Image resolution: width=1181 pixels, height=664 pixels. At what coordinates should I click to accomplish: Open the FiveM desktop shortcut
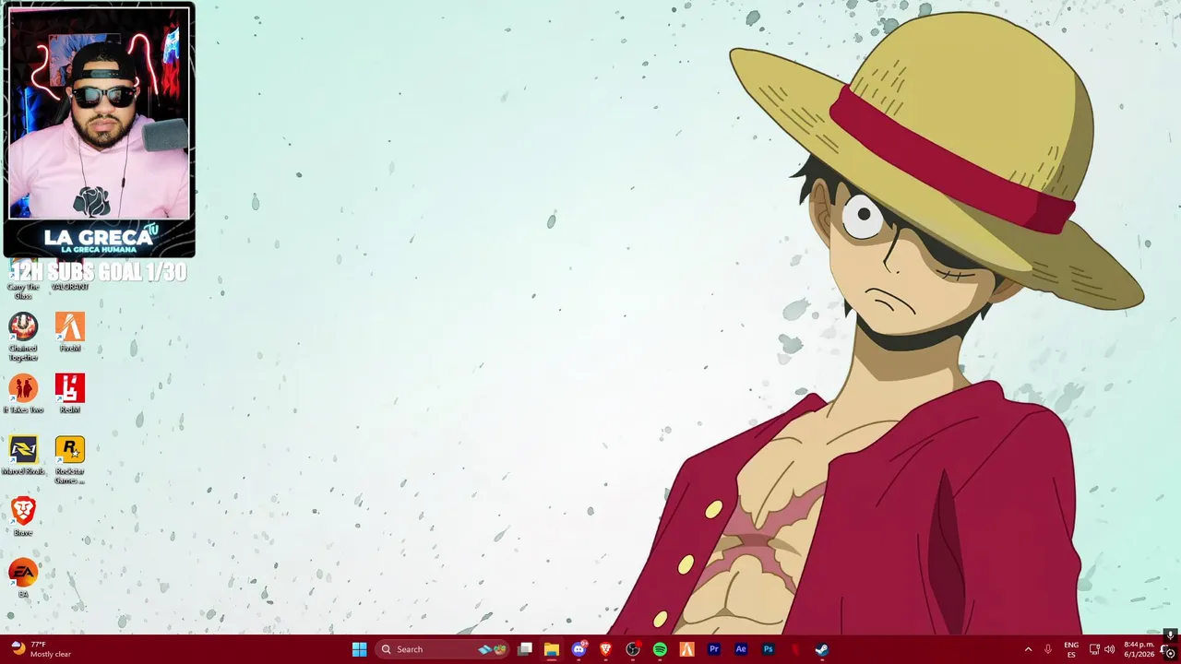click(70, 332)
